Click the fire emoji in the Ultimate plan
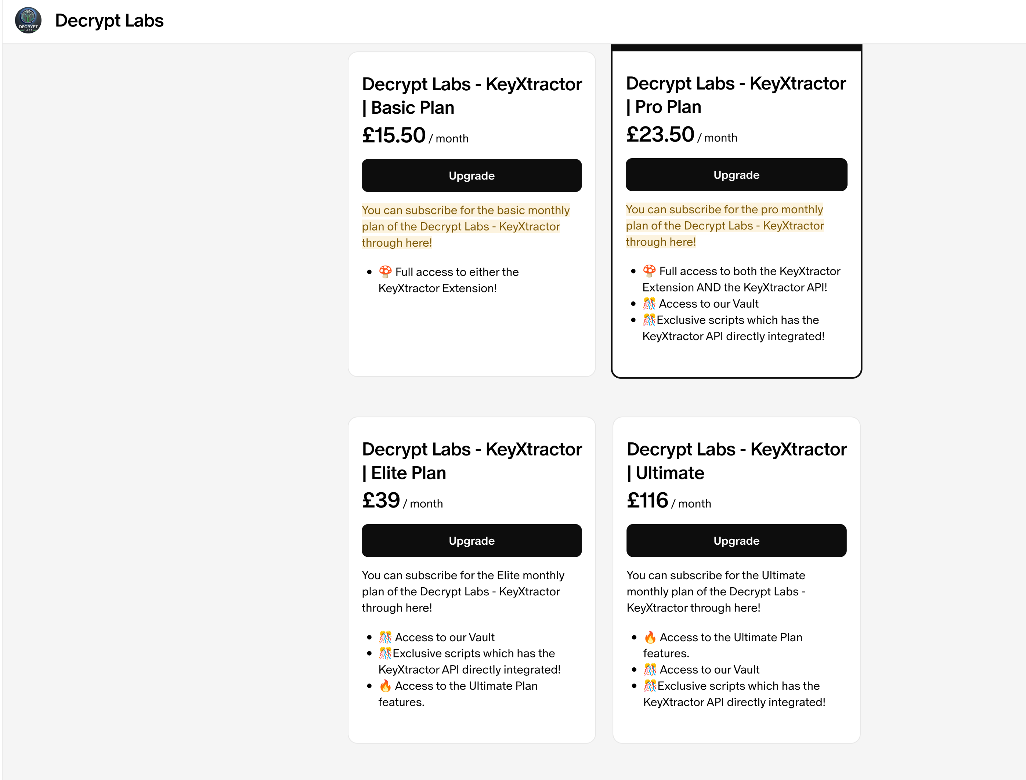The image size is (1026, 780). tap(650, 637)
